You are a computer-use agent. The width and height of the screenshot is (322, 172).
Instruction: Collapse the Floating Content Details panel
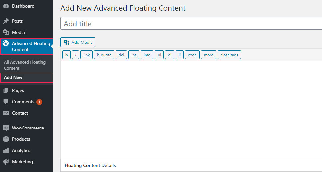pyautogui.click(x=191, y=165)
